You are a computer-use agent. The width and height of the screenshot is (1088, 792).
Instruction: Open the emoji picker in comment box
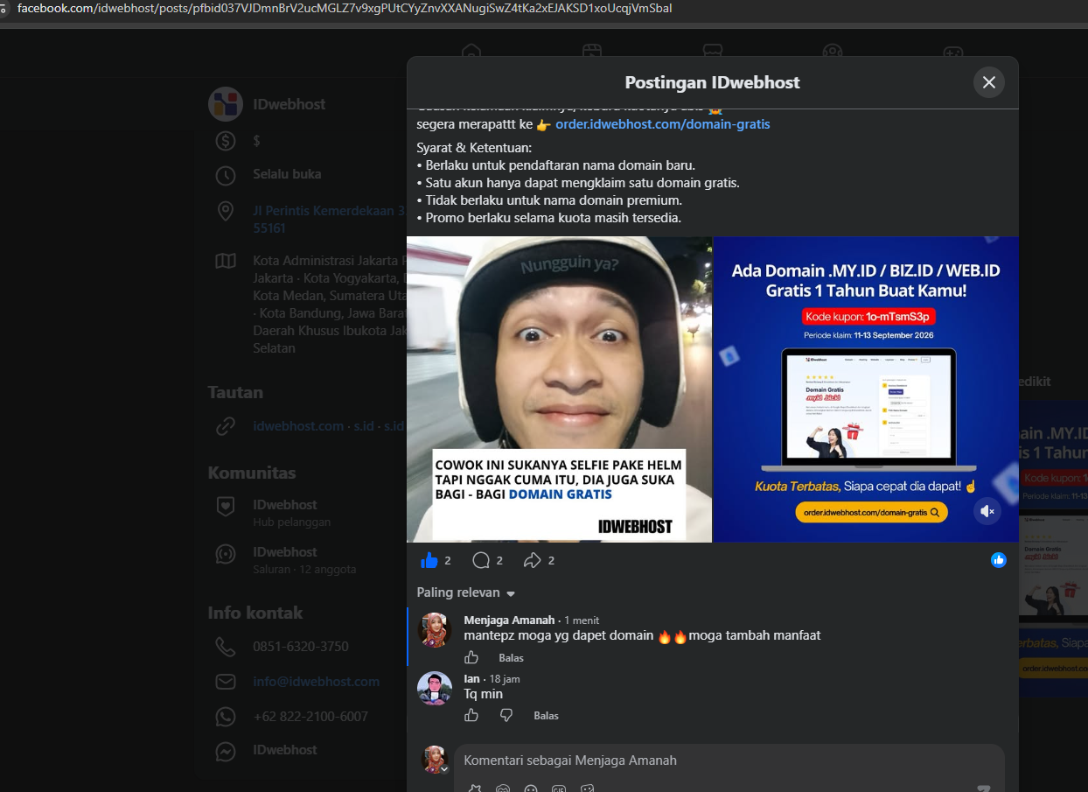[x=531, y=788]
